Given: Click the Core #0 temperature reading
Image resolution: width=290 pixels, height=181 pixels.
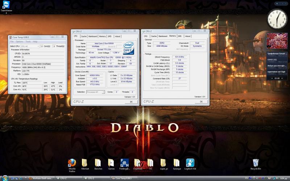Looking at the screenshot, I should (32, 86).
